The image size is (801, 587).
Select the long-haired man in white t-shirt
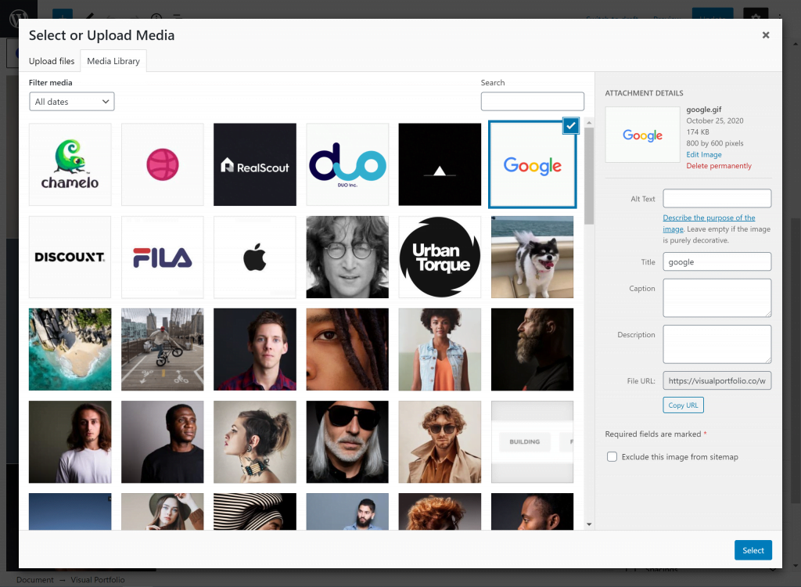[x=70, y=442]
